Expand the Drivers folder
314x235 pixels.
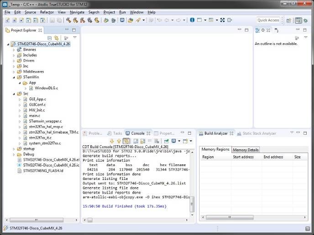[14, 61]
